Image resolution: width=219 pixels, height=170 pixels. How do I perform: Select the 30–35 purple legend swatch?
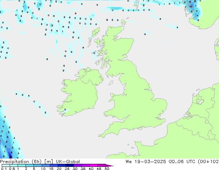pyautogui.click(x=78, y=165)
